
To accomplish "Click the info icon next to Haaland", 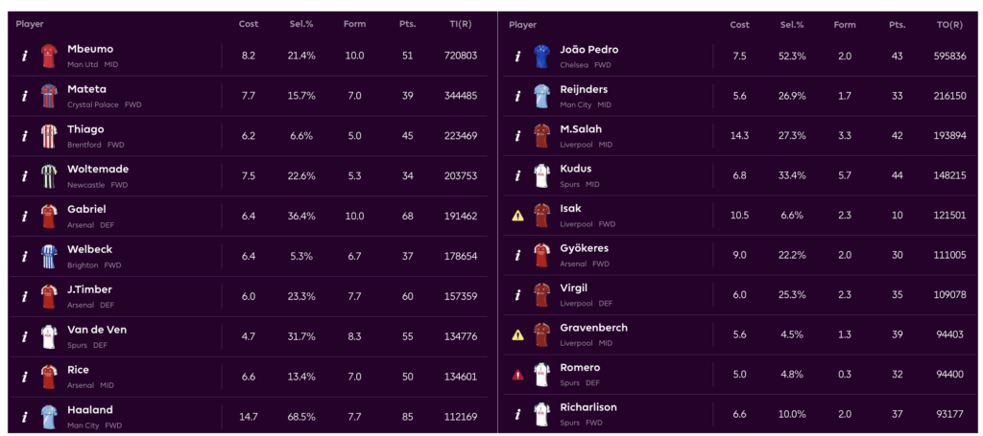I will [x=25, y=417].
